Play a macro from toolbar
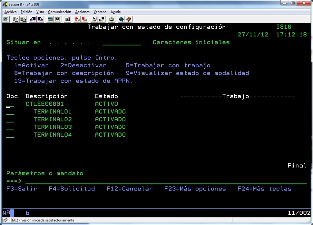The height and width of the screenshot is (225, 313). point(94,19)
